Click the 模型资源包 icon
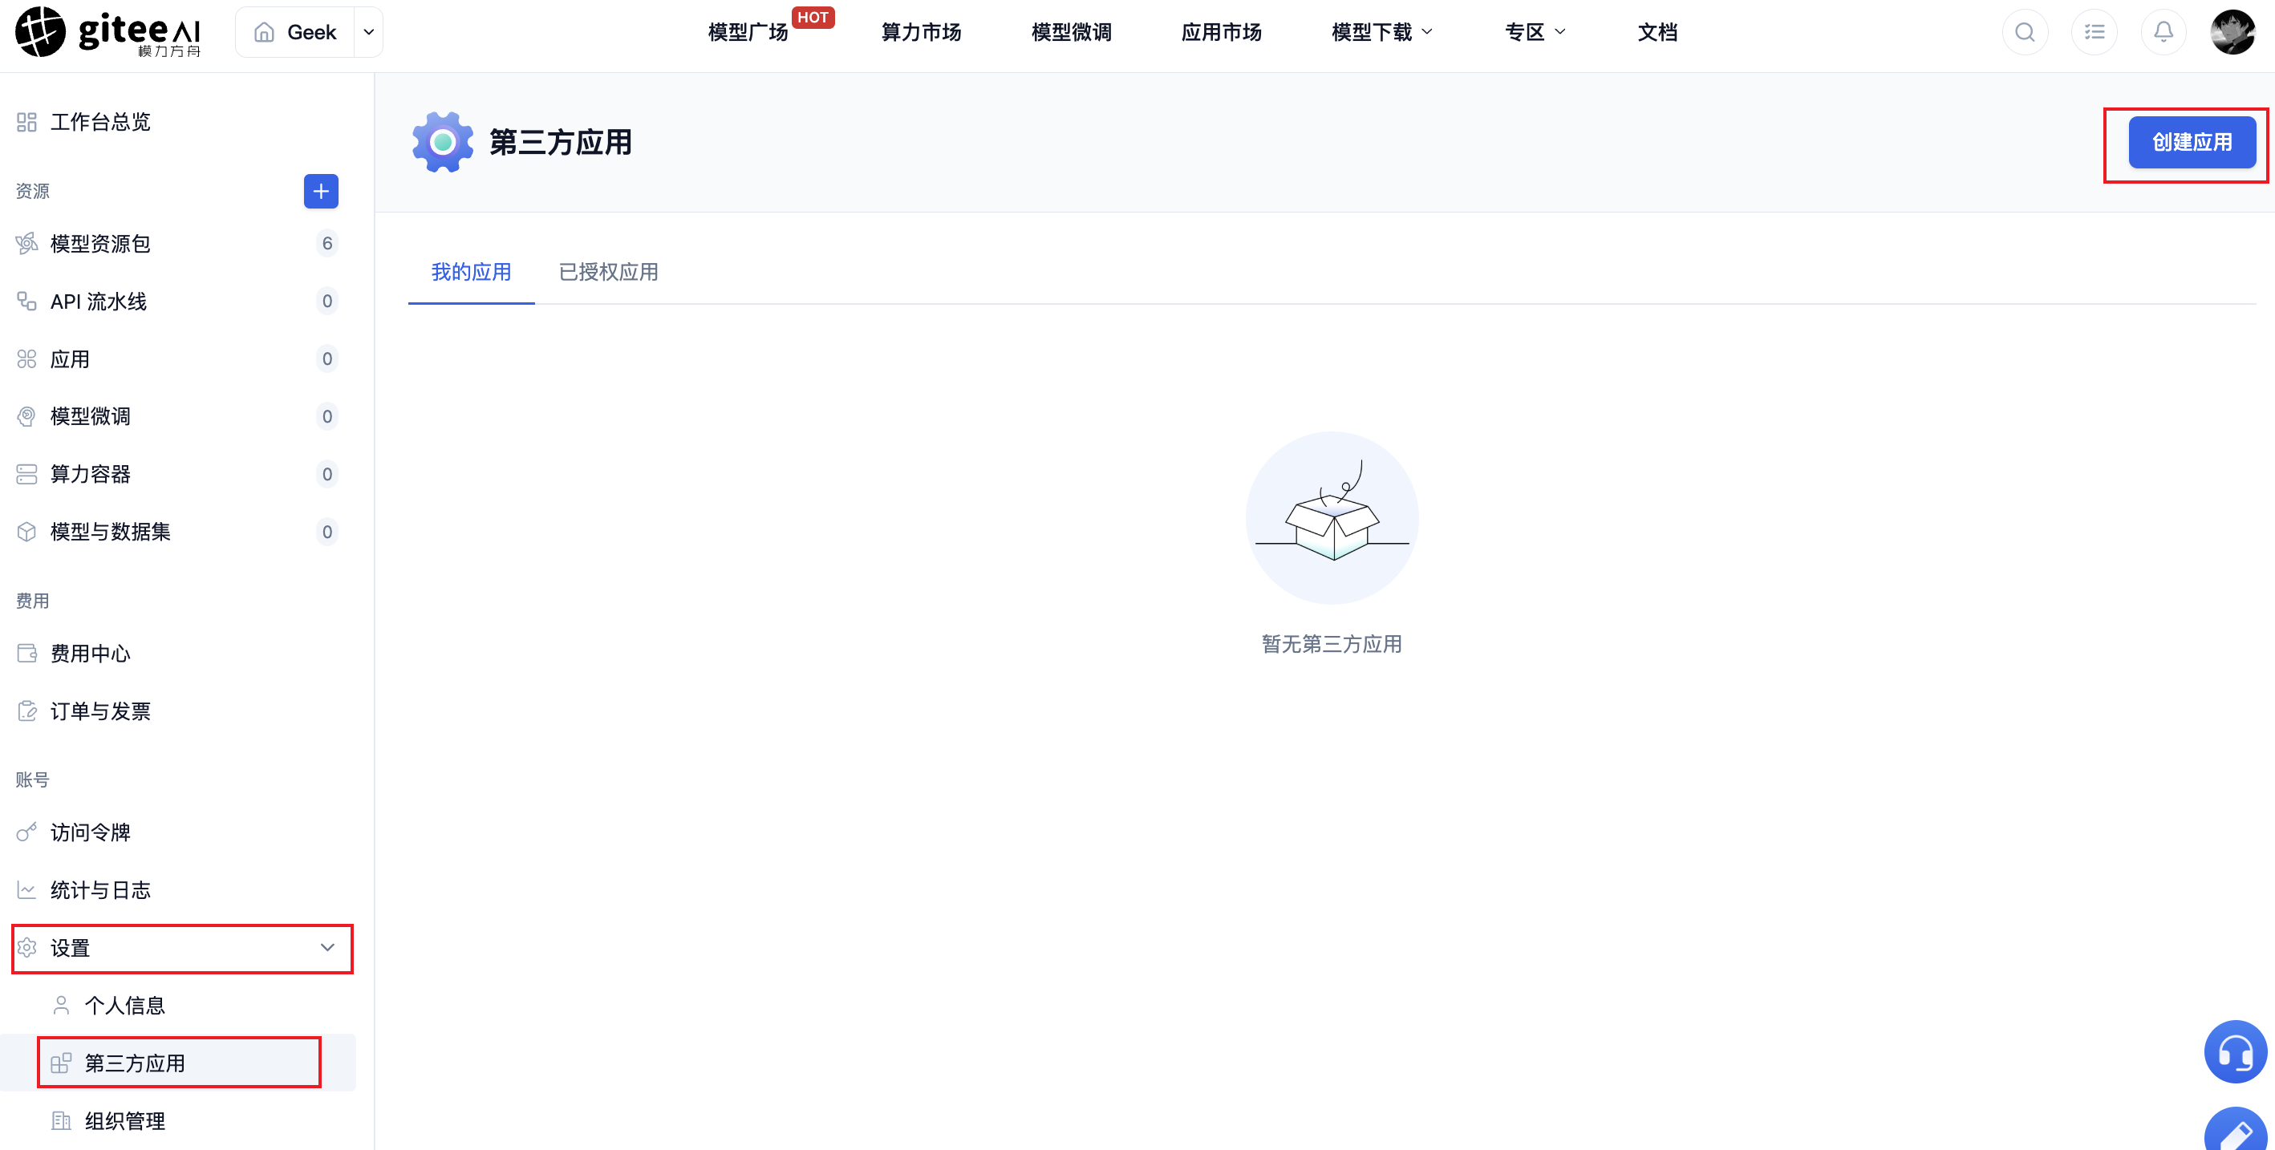2275x1150 pixels. [x=26, y=243]
